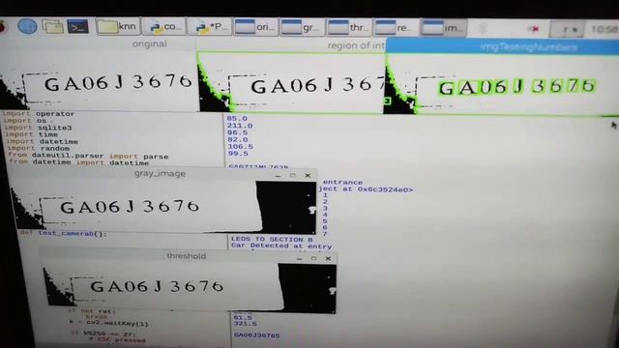The height and width of the screenshot is (348, 619).
Task: Click the gray_image window title bar
Action: (160, 174)
